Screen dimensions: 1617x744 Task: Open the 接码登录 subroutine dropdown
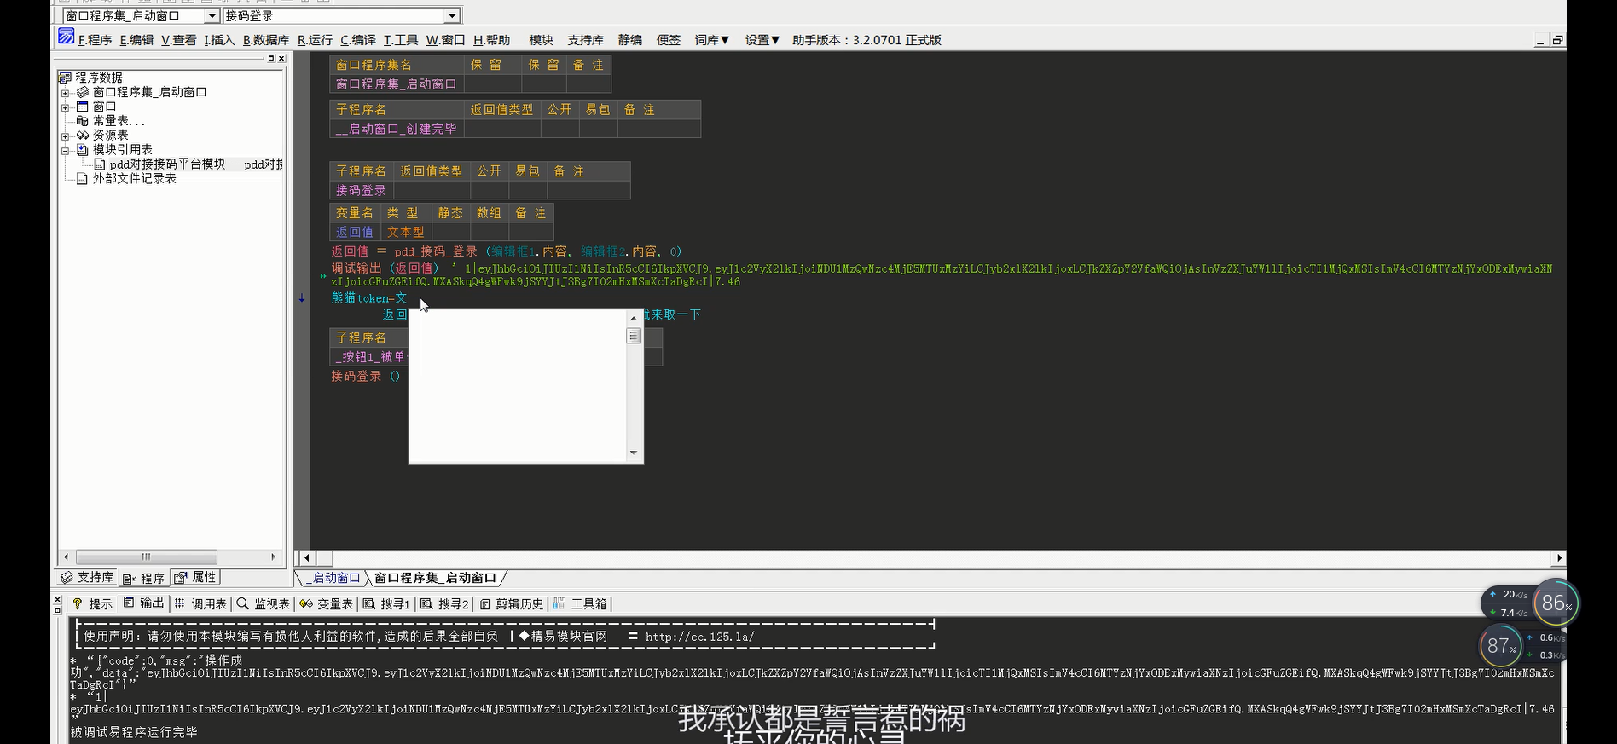click(452, 16)
